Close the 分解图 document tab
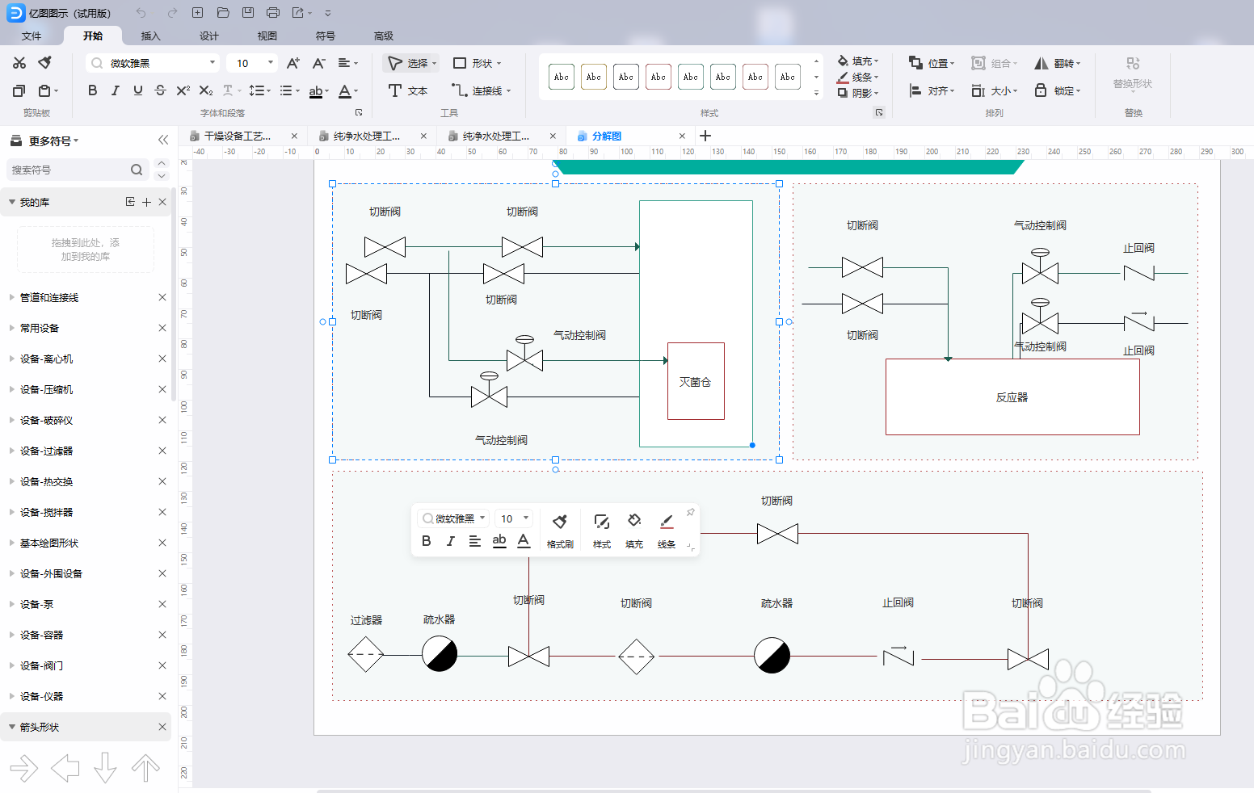1254x793 pixels. (682, 136)
